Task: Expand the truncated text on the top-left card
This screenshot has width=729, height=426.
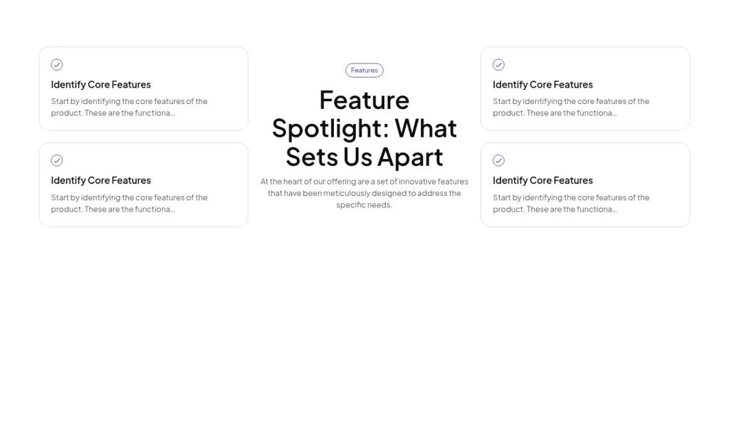Action: 129,107
